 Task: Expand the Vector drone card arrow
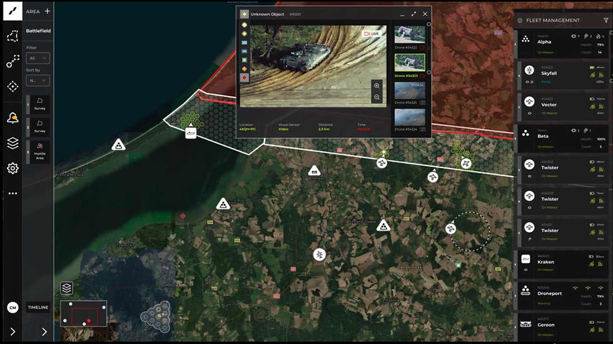tap(519, 107)
